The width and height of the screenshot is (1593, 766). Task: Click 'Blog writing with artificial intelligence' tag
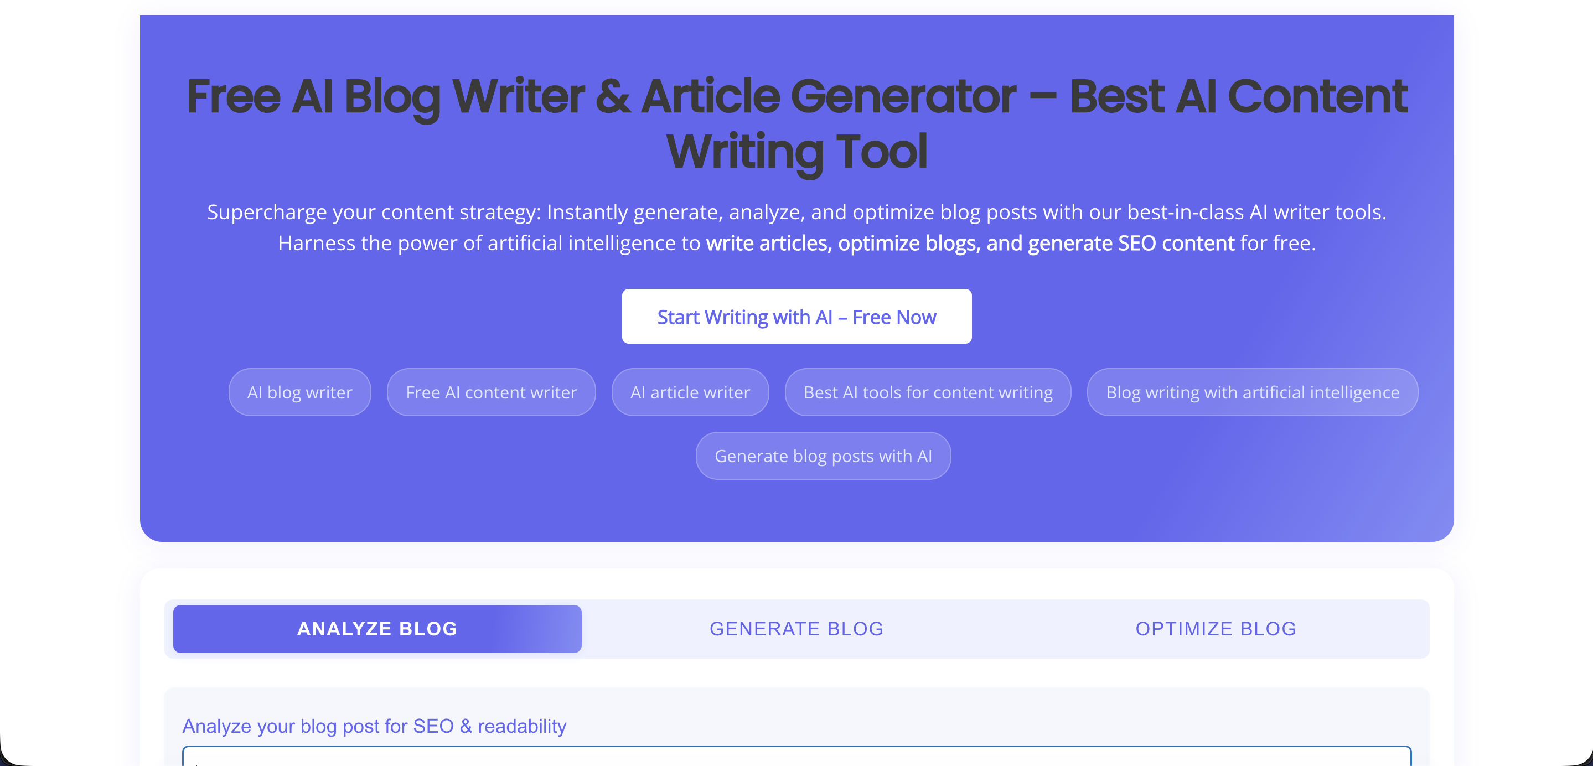(1252, 392)
